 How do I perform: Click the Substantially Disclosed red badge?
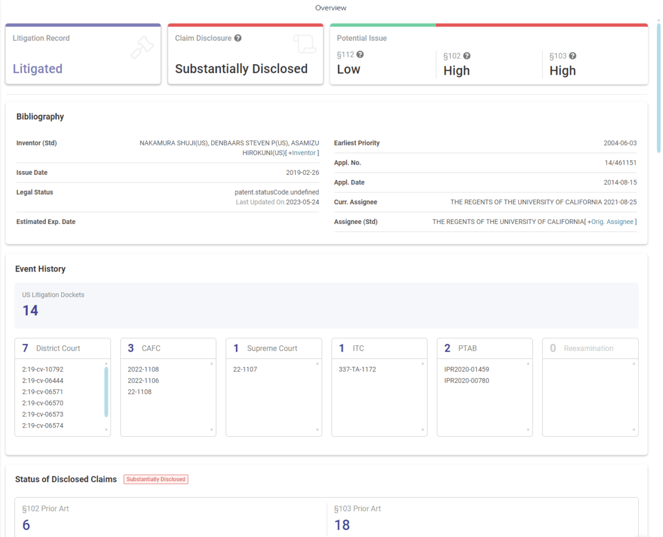click(x=156, y=479)
